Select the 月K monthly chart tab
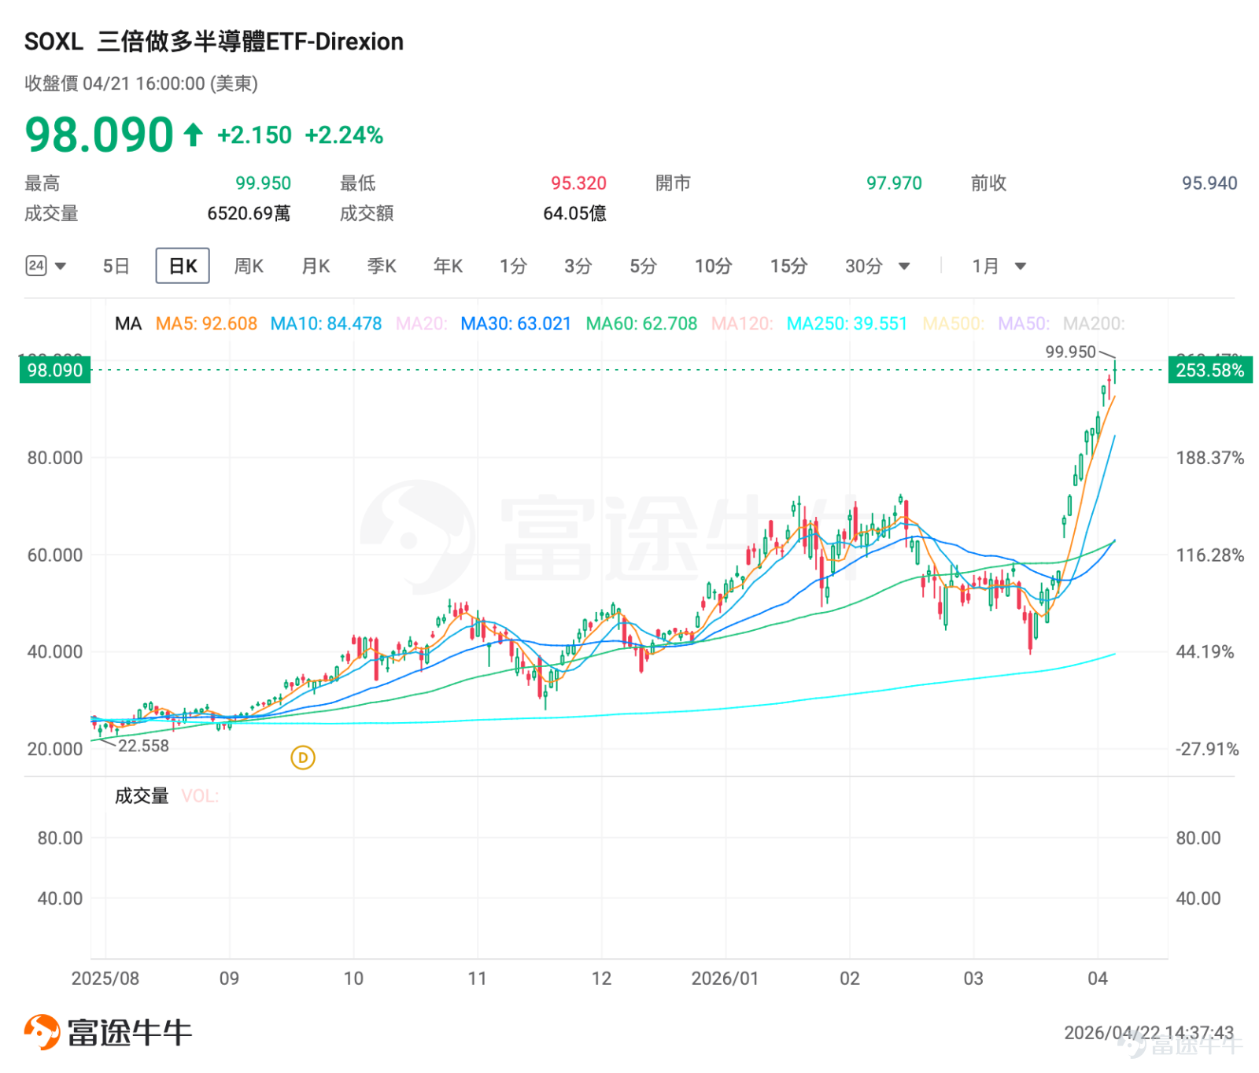1259x1073 pixels. 316,266
